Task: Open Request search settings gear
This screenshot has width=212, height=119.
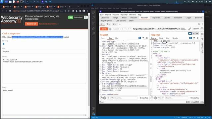Action: click(105, 98)
